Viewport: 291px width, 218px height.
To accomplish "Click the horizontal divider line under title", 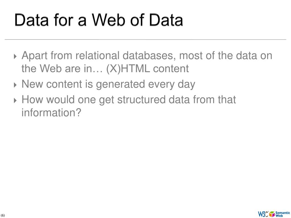I will 145,39.
